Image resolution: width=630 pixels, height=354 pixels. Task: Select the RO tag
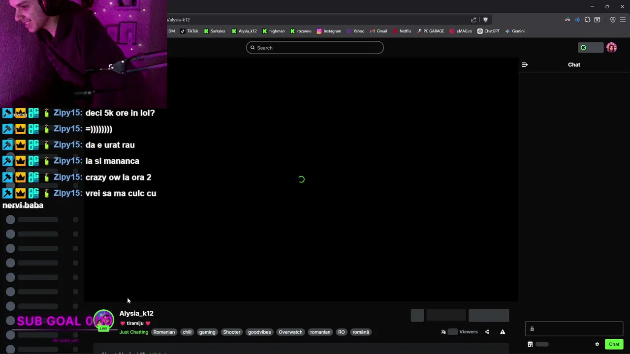(x=341, y=332)
